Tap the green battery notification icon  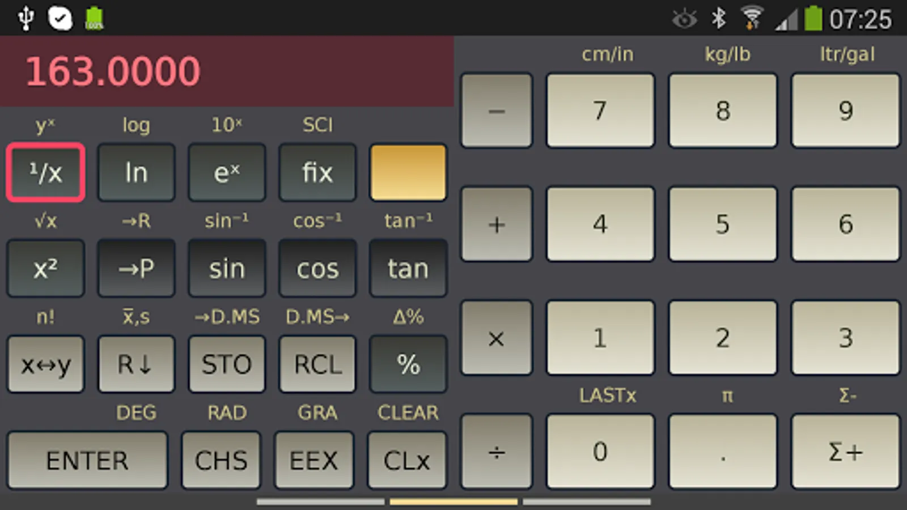coord(94,18)
